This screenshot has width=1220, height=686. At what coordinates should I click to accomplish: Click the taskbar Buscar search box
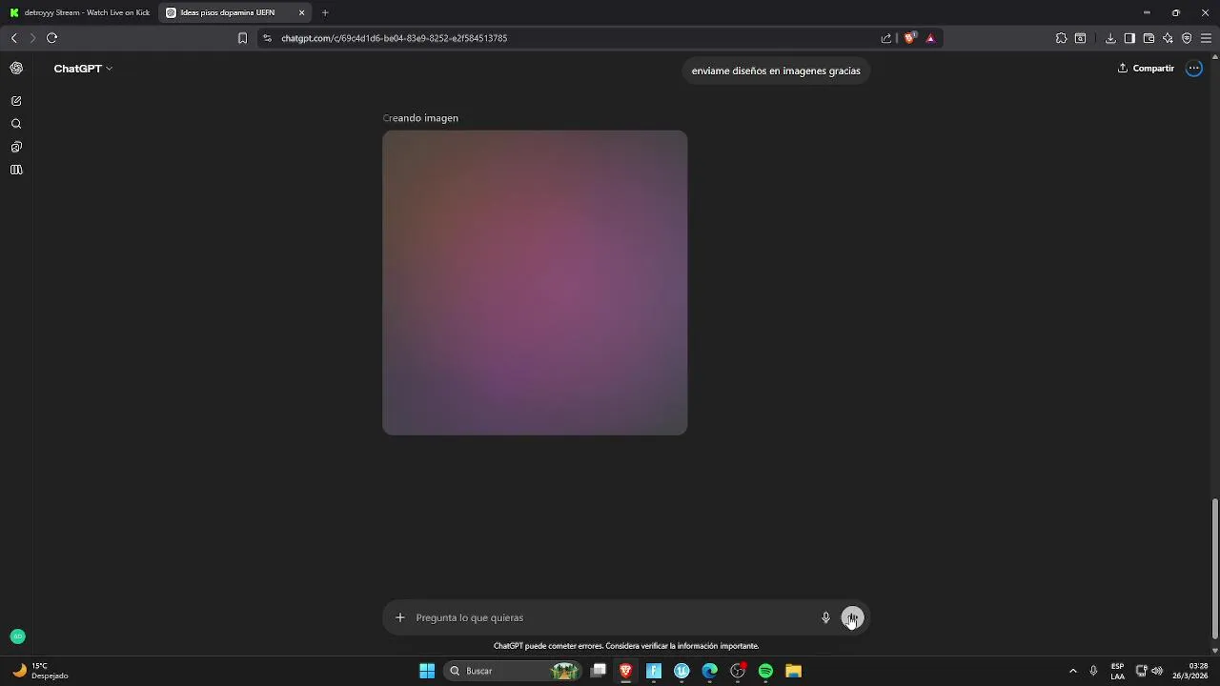(x=513, y=671)
